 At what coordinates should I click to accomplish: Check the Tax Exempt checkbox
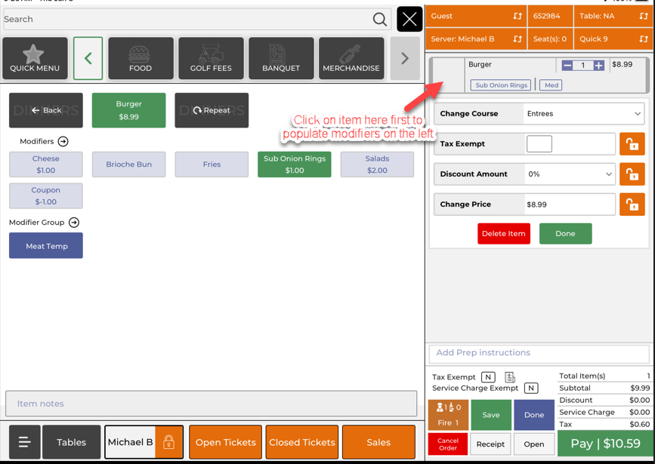539,144
